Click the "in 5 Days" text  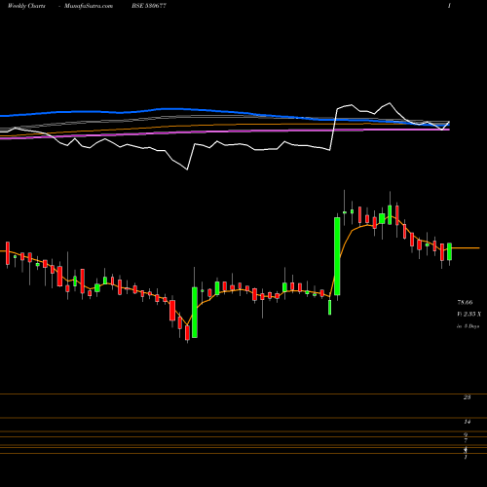click(468, 326)
